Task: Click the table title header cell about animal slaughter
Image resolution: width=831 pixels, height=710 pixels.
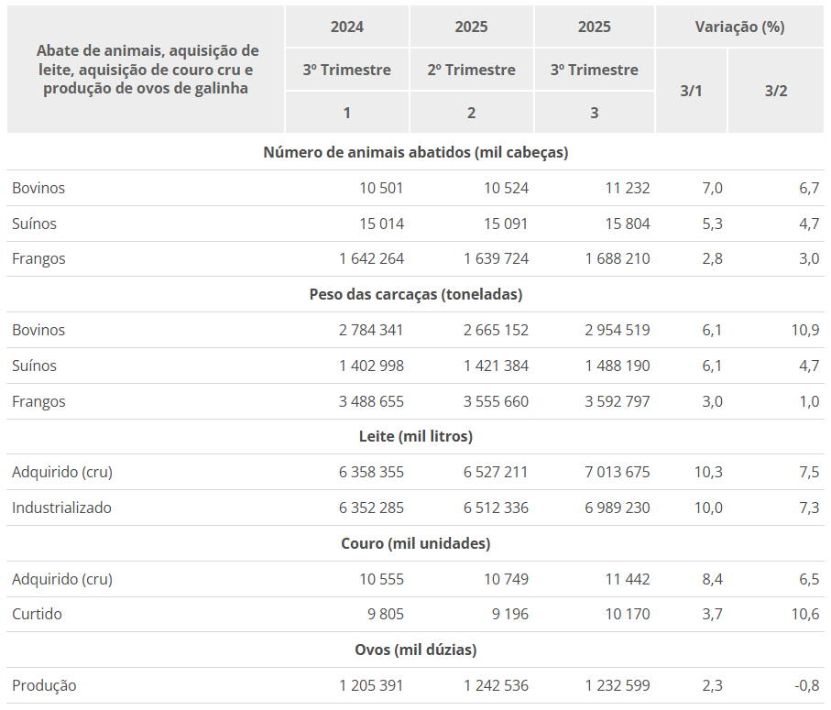Action: coord(147,70)
